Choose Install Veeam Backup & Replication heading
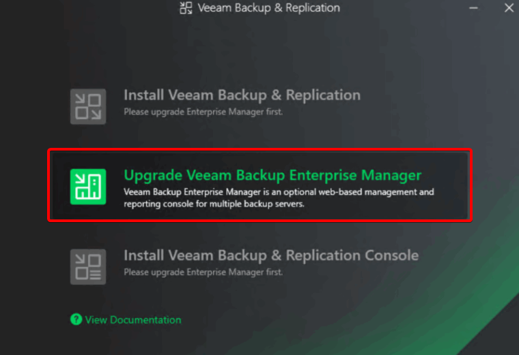This screenshot has width=519, height=355. coord(242,95)
